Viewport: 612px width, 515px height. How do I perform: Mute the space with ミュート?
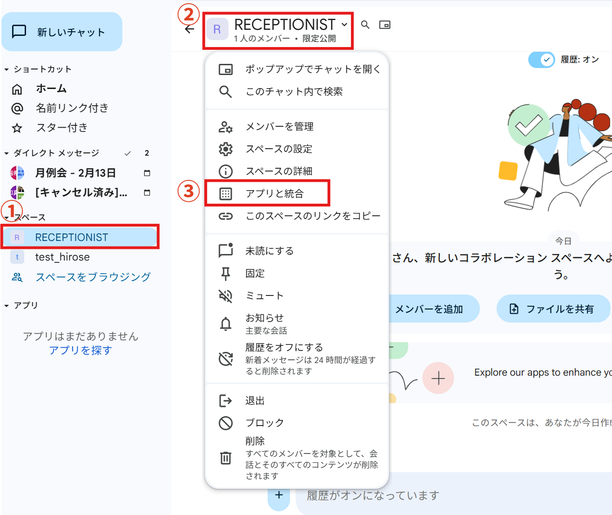[264, 296]
